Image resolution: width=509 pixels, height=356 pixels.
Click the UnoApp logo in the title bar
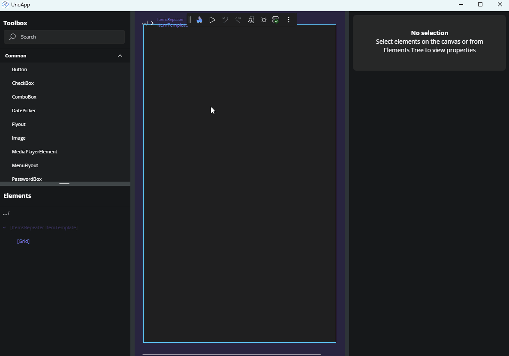[5, 4]
